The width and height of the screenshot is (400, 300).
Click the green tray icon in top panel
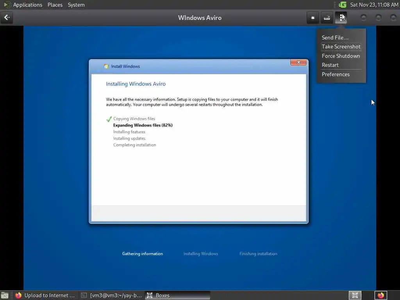tap(342, 5)
